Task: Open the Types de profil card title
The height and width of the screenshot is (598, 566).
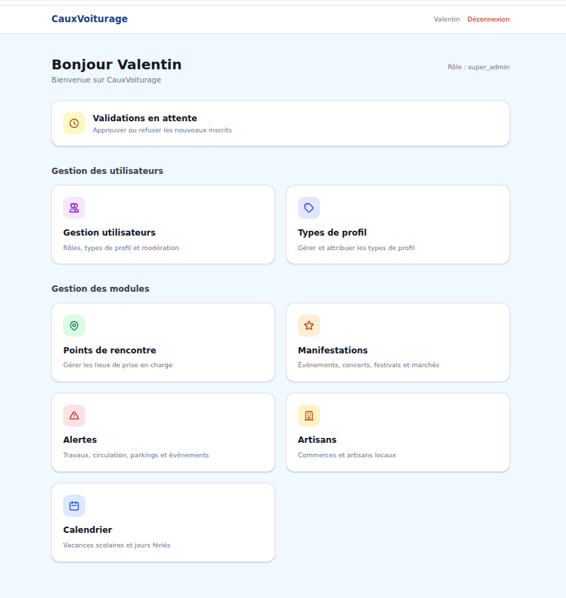Action: (x=333, y=233)
